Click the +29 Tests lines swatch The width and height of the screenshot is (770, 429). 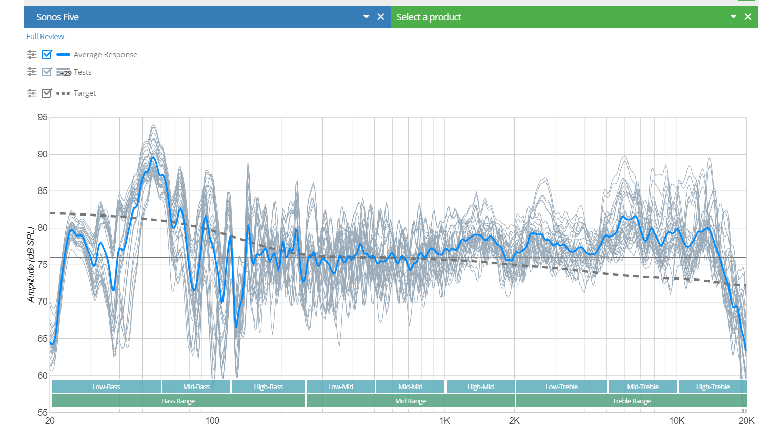coord(64,72)
